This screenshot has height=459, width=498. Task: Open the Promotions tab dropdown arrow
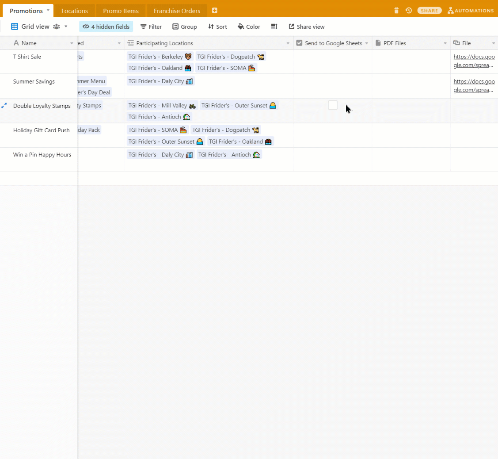pos(48,10)
